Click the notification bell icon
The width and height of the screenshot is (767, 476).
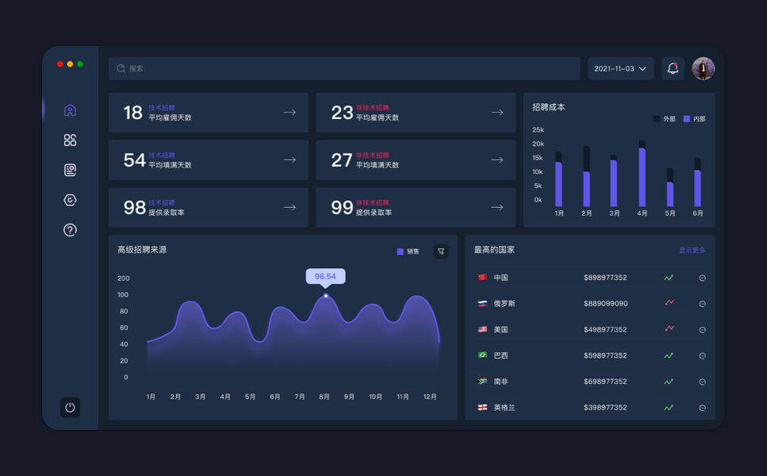[x=673, y=68]
